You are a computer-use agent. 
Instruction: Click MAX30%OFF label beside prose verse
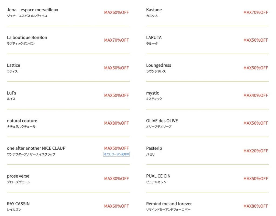click(x=116, y=179)
